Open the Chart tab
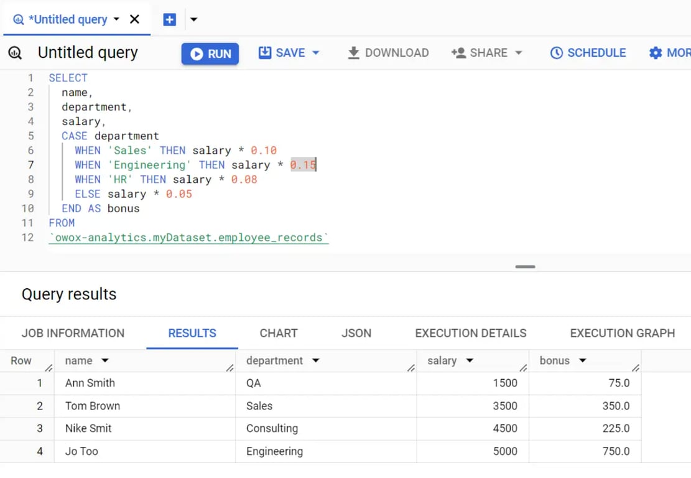The width and height of the screenshot is (691, 478). (x=279, y=334)
